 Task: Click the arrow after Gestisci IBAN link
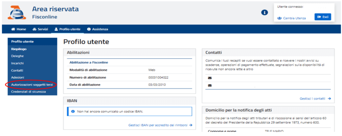click(191, 125)
